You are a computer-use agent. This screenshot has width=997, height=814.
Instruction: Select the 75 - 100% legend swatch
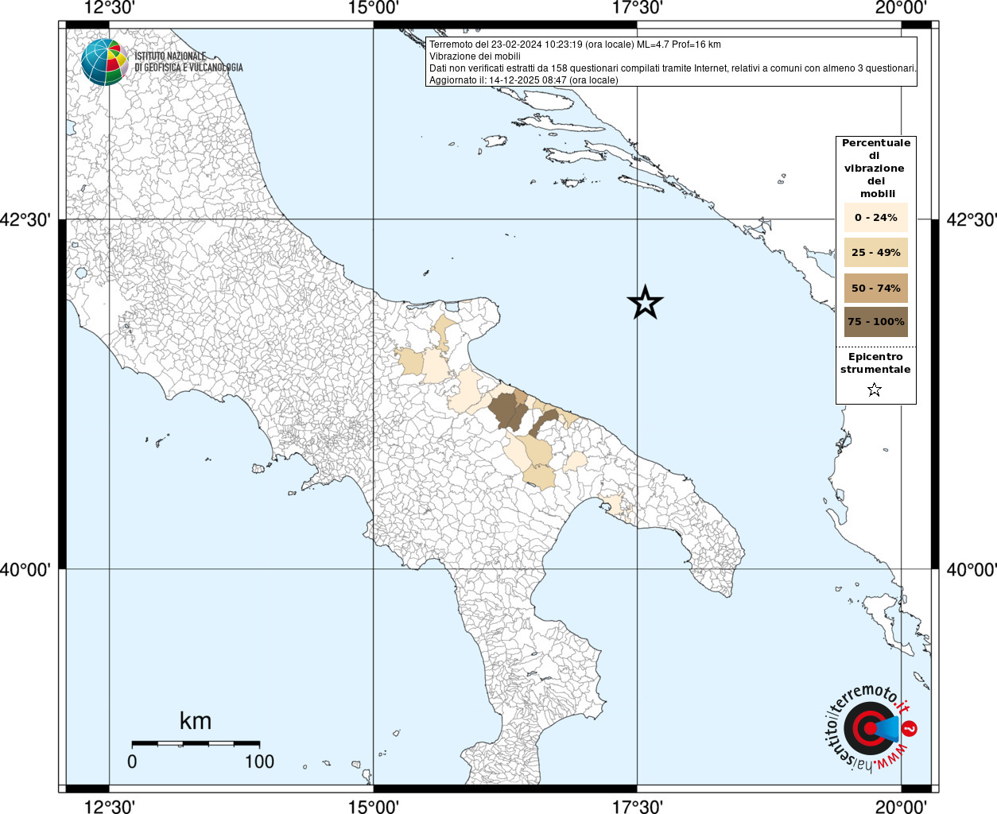[x=875, y=322]
